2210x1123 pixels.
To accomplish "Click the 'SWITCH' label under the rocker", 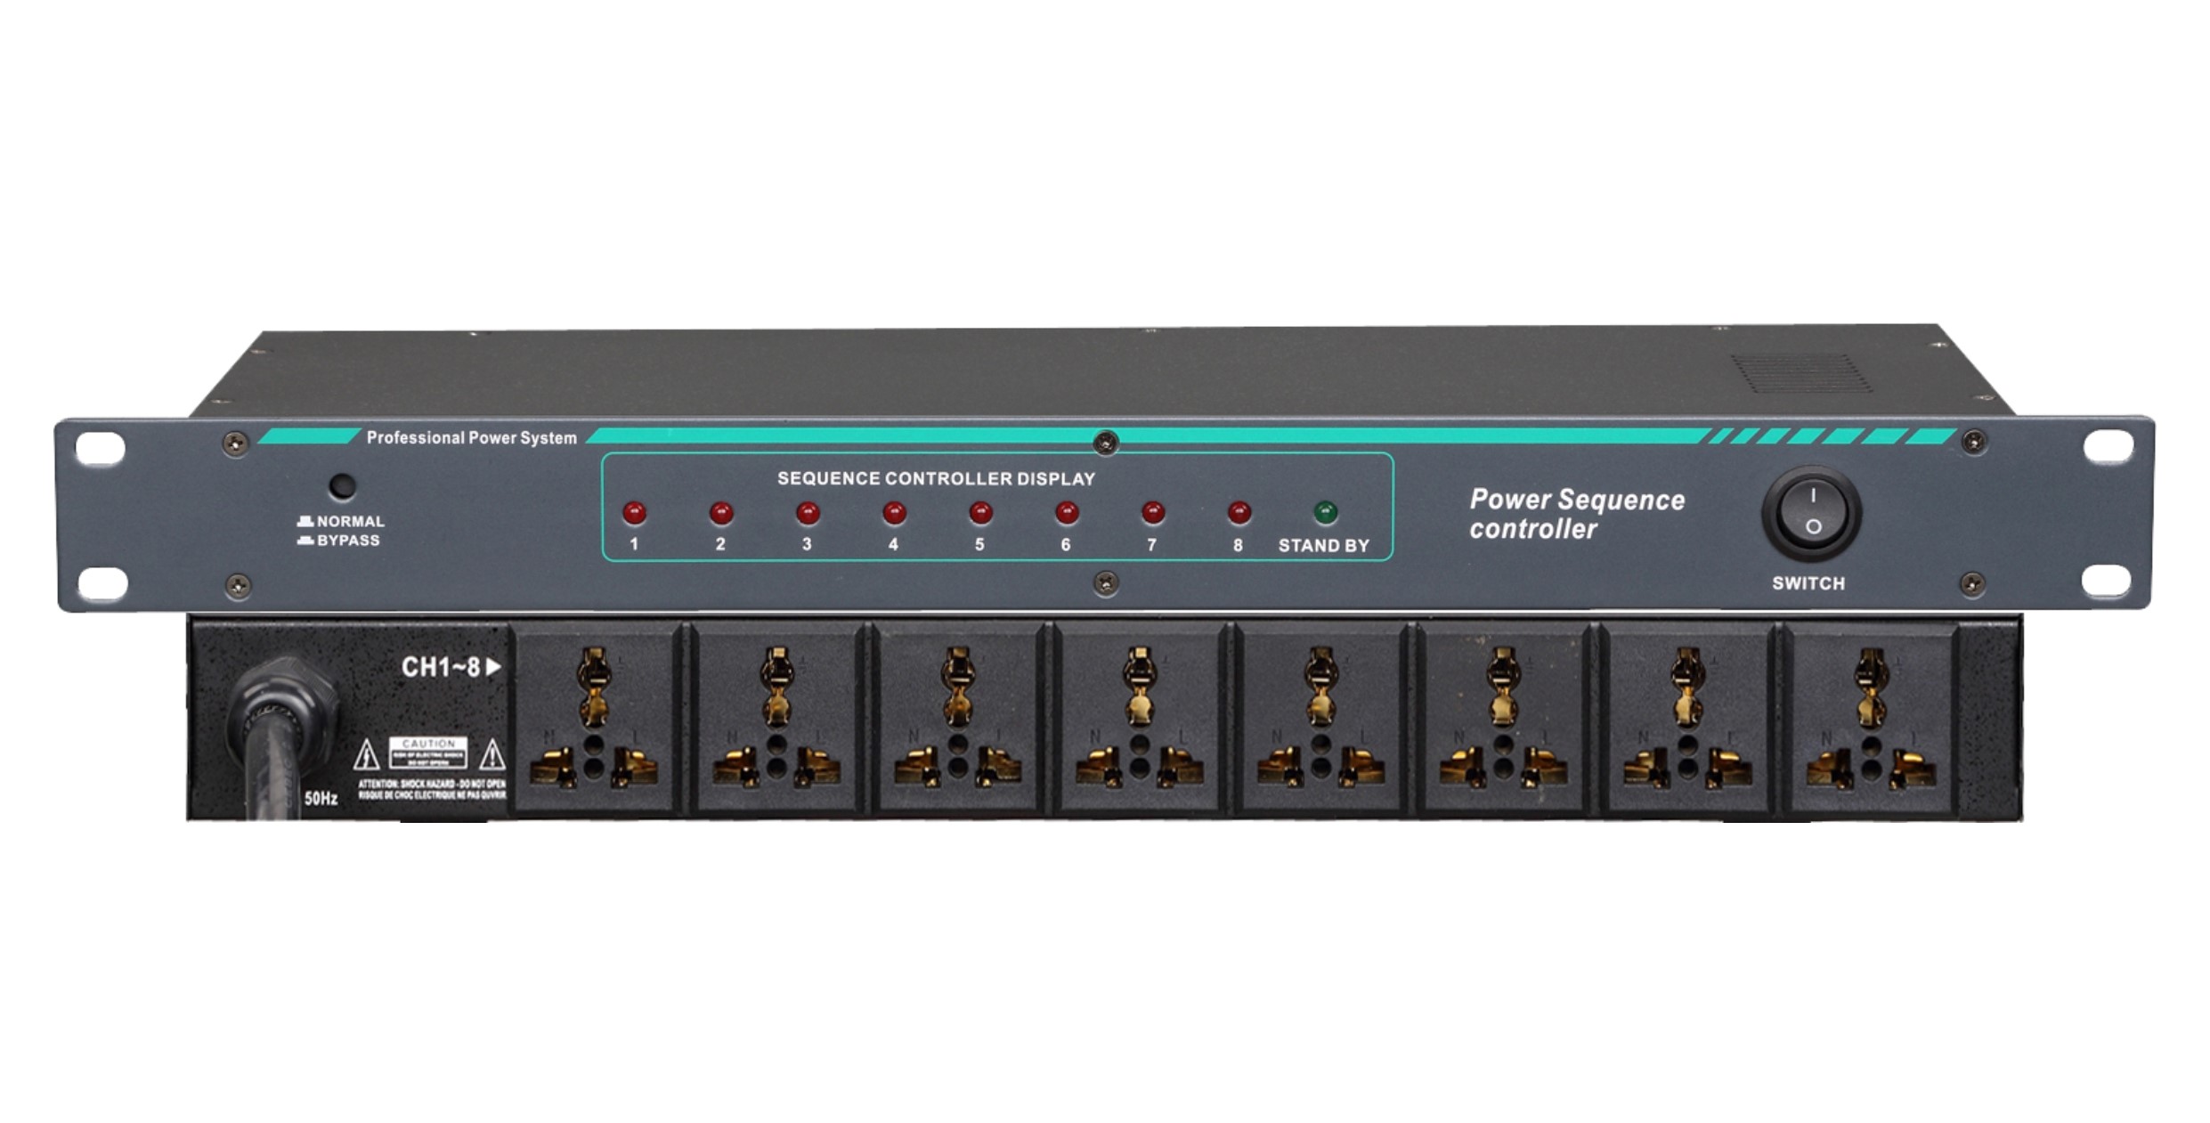I will pos(1808,583).
